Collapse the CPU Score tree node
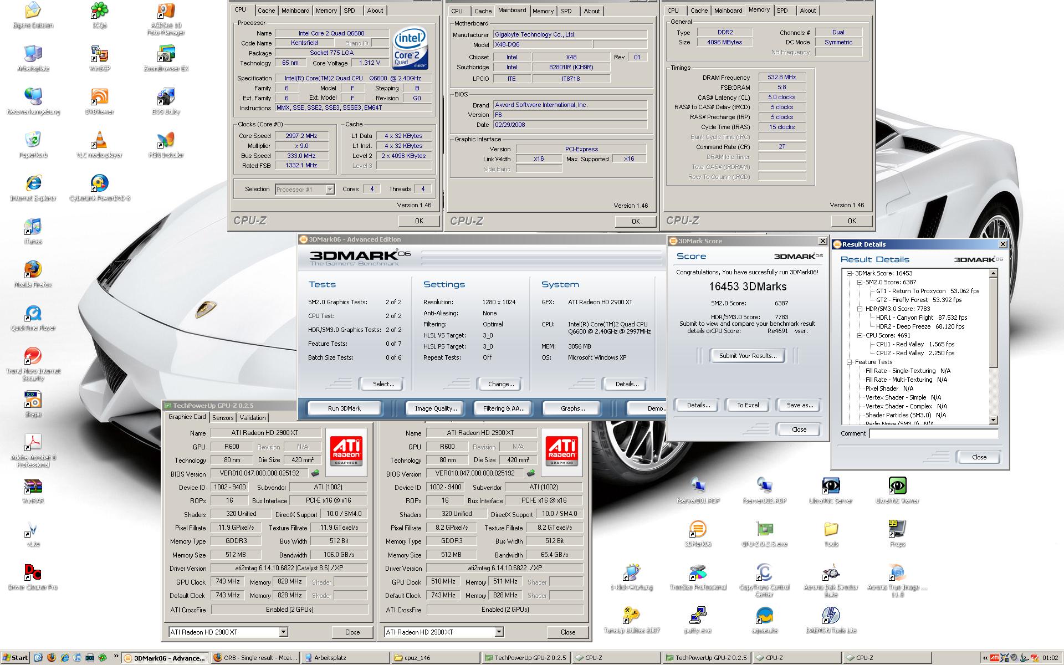The height and width of the screenshot is (665, 1064). (x=860, y=335)
